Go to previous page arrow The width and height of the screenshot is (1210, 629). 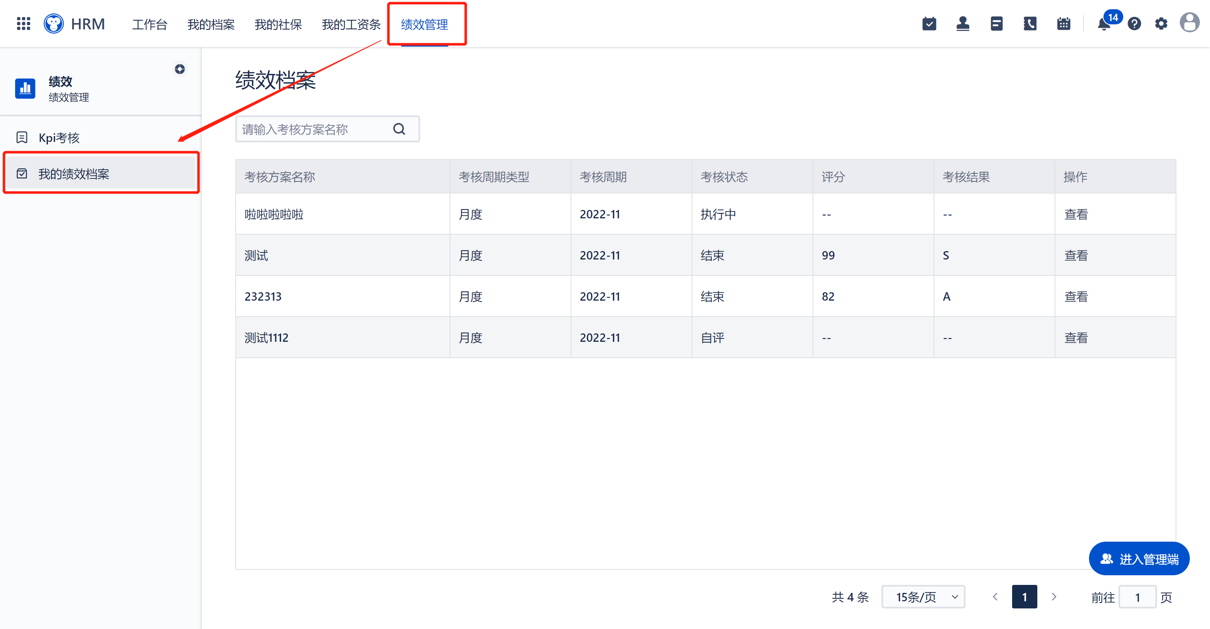995,597
